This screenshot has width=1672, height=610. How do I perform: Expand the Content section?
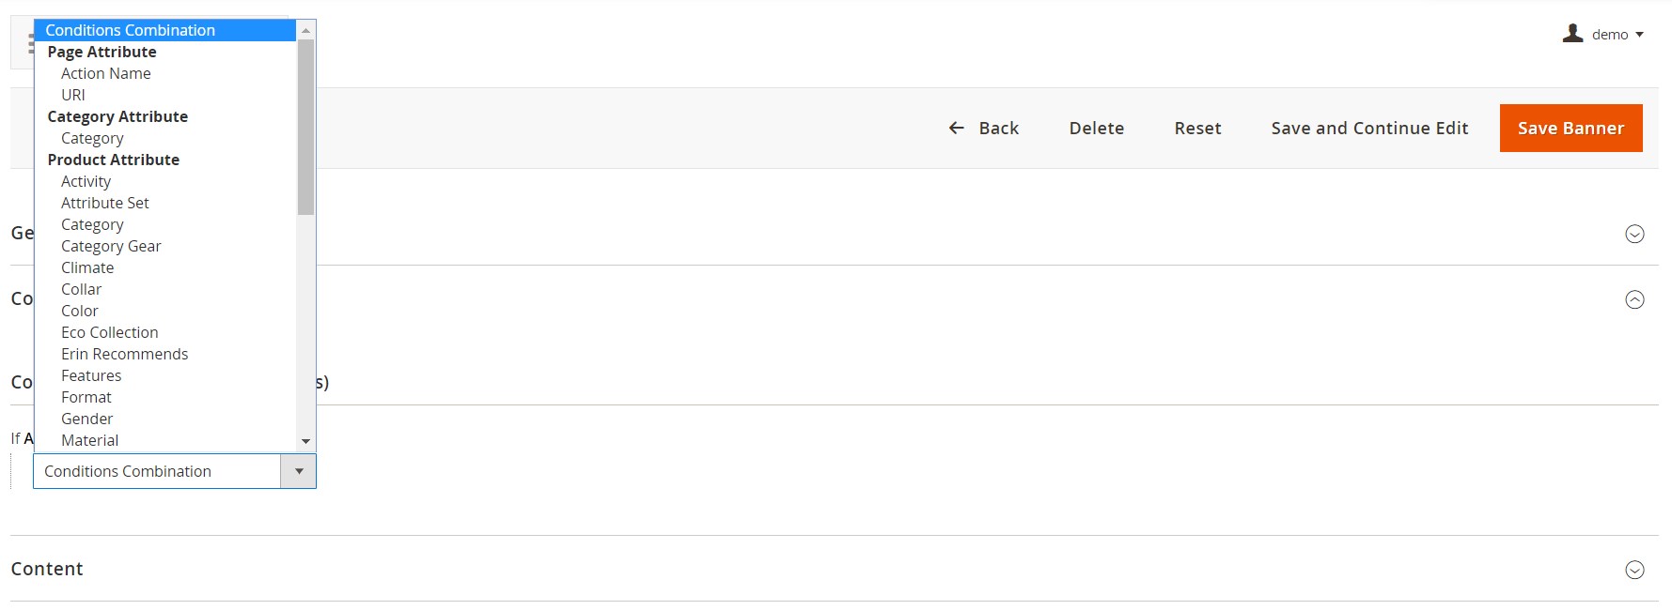pyautogui.click(x=1634, y=570)
